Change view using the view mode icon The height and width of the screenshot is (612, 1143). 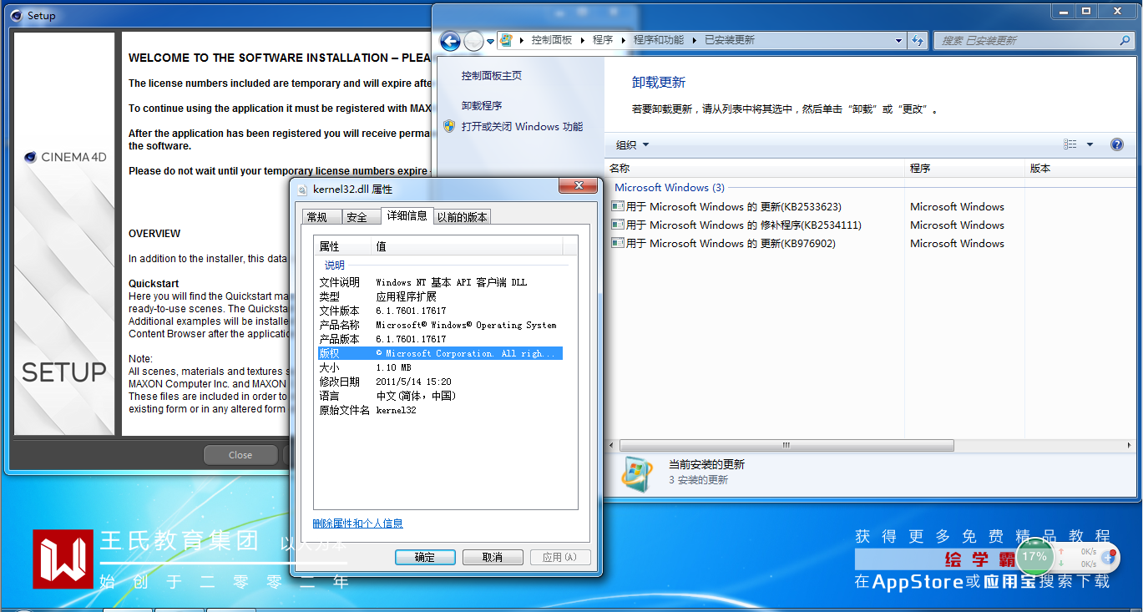point(1070,144)
